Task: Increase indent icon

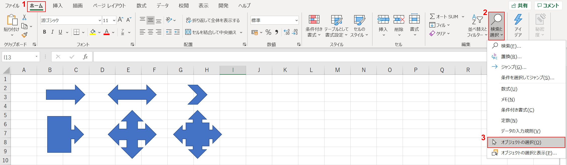Action: point(177,32)
